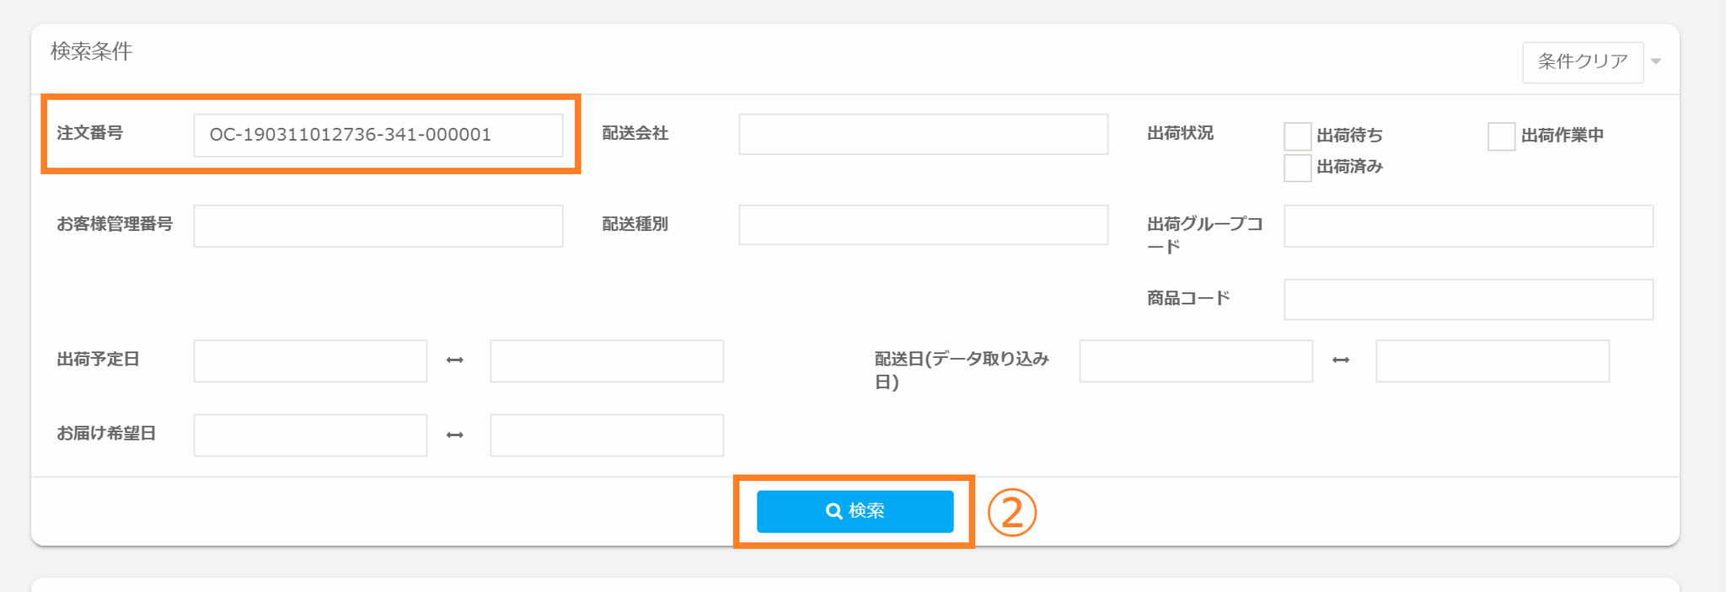Screen dimensions: 1726x592
Task: Click the 出荷予定日 start date field
Action: (x=310, y=360)
